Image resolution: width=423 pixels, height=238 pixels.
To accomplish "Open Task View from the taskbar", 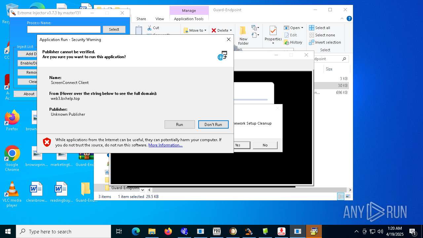I will pos(119,231).
